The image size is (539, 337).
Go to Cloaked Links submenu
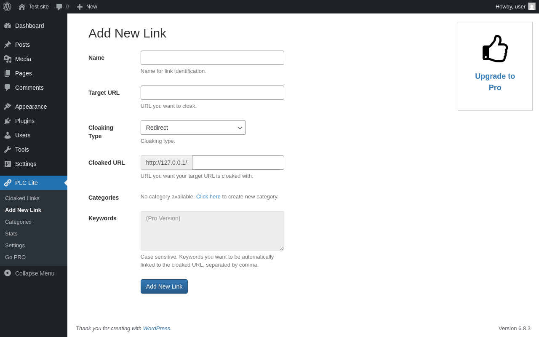tap(22, 198)
